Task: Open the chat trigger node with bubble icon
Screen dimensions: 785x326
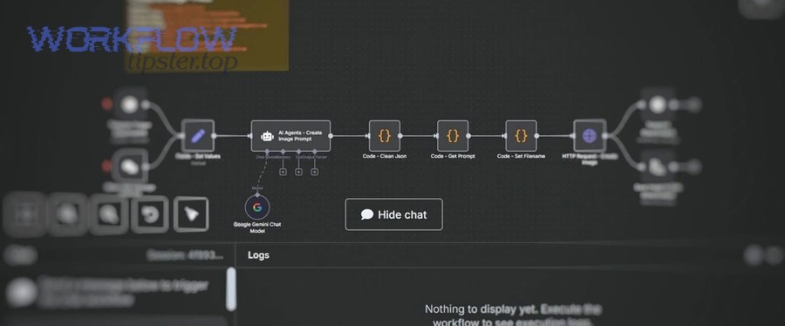Action: 130,166
